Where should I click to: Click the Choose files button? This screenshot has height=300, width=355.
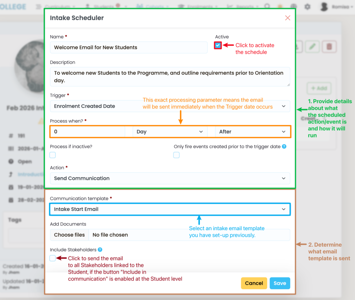coord(69,235)
